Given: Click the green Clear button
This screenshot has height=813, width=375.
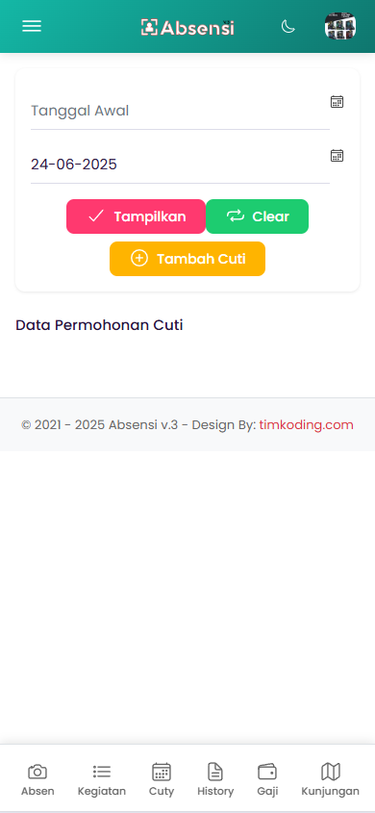Looking at the screenshot, I should [x=258, y=216].
